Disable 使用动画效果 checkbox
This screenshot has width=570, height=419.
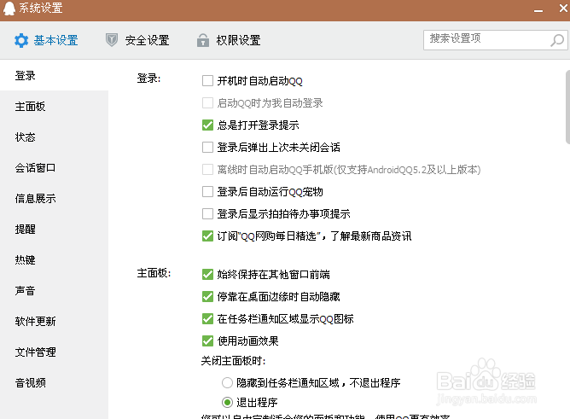[x=207, y=340]
